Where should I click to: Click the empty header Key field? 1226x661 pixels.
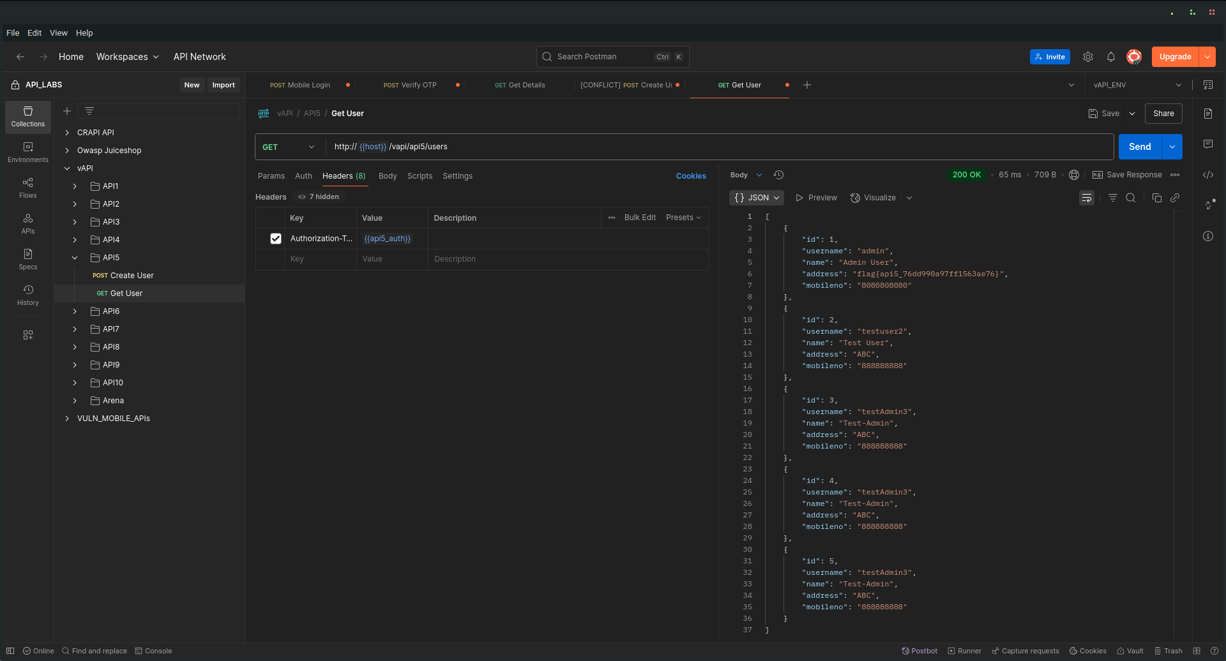[x=320, y=259]
